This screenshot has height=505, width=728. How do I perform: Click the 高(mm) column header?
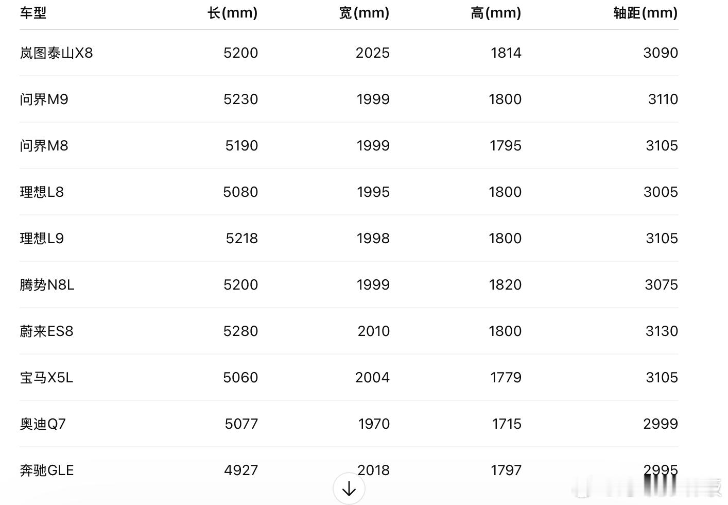tap(496, 13)
